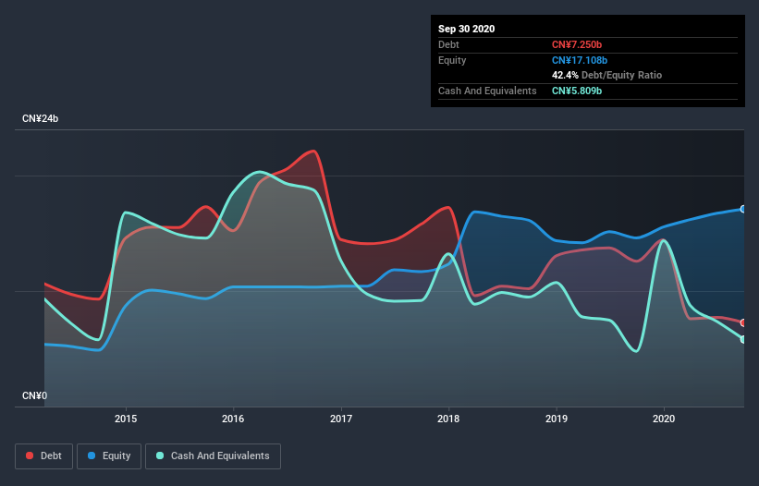
Task: Click the Equity value CN¥17.108b
Action: pos(580,60)
